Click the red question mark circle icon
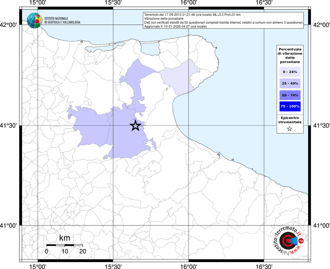 301,240
